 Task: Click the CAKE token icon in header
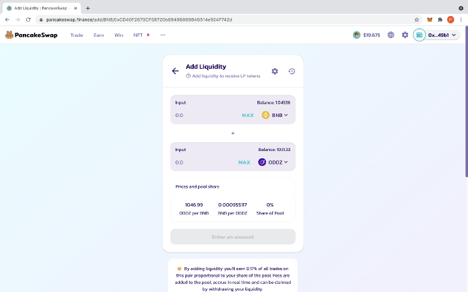click(x=356, y=35)
